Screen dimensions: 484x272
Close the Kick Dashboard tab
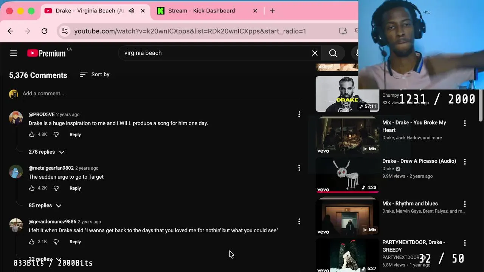click(x=255, y=11)
